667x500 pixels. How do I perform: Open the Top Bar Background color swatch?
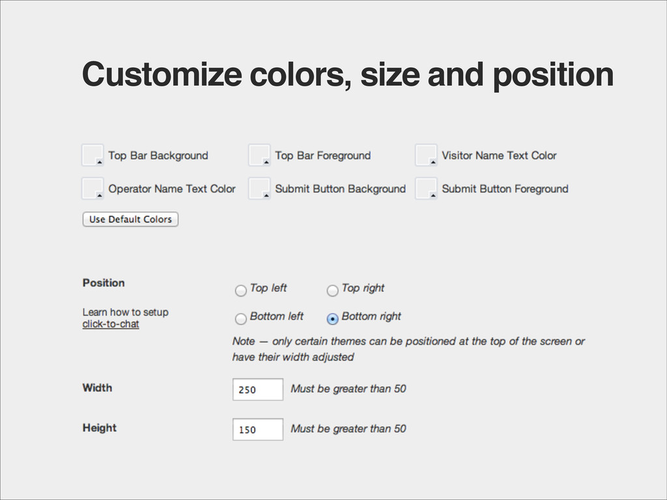pos(92,155)
